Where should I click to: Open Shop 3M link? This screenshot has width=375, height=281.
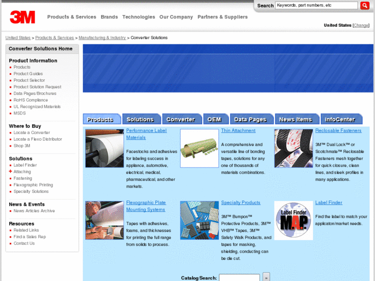(x=22, y=145)
